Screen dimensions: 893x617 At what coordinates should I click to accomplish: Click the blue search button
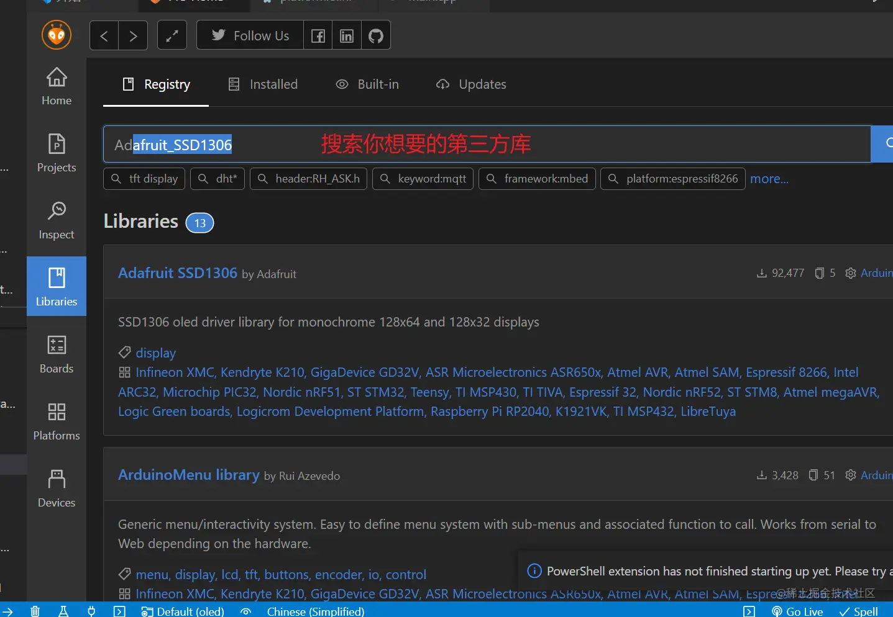tap(882, 144)
